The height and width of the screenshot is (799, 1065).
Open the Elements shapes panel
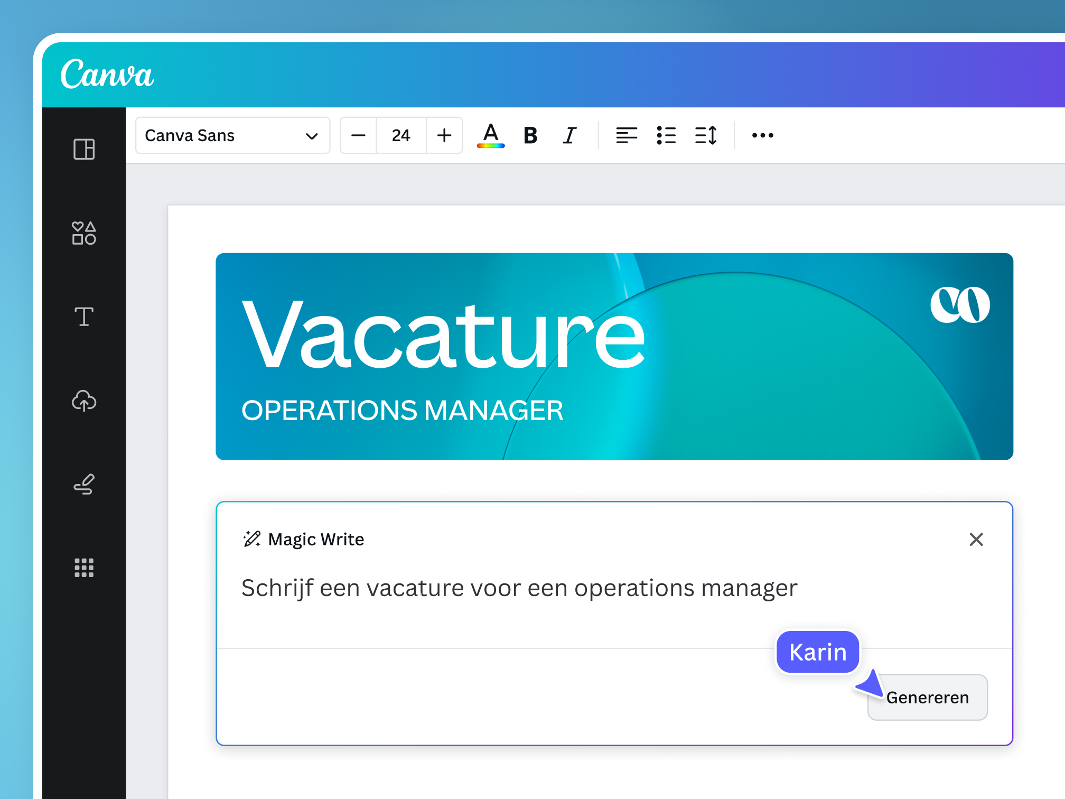pos(84,233)
